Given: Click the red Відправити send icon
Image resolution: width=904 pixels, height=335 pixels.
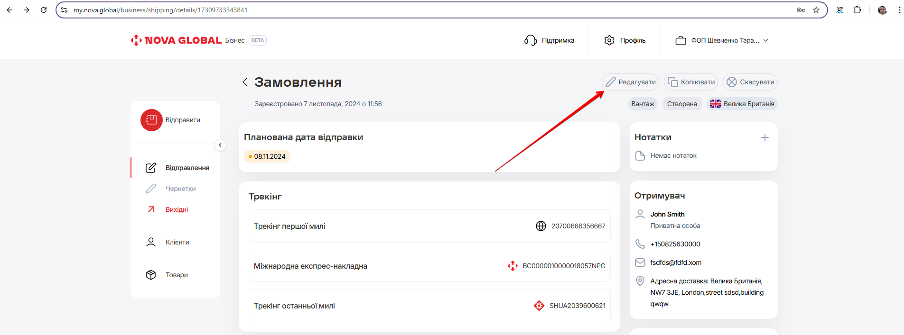Looking at the screenshot, I should click(151, 120).
